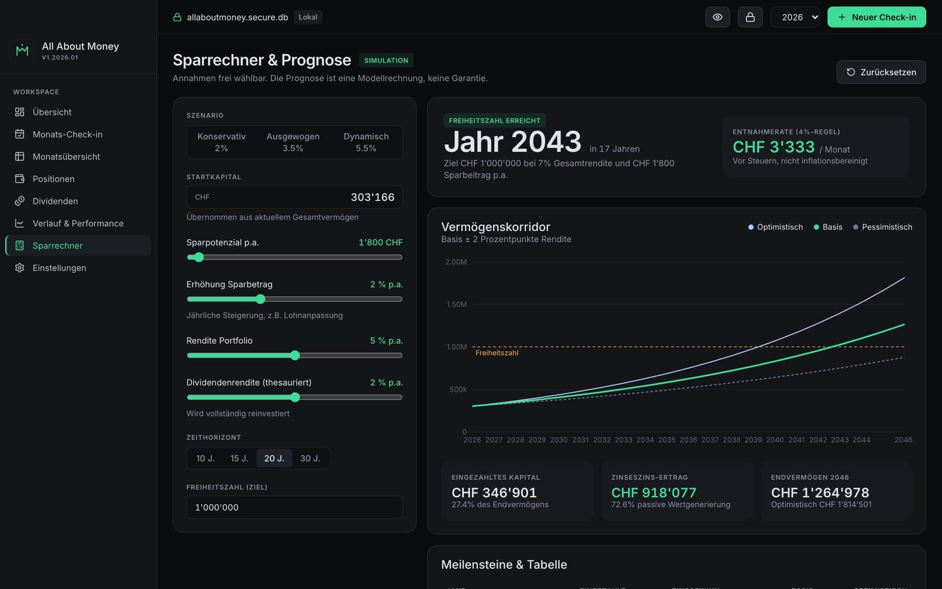Go to Monats-Check-in
This screenshot has width=942, height=589.
tap(78, 134)
